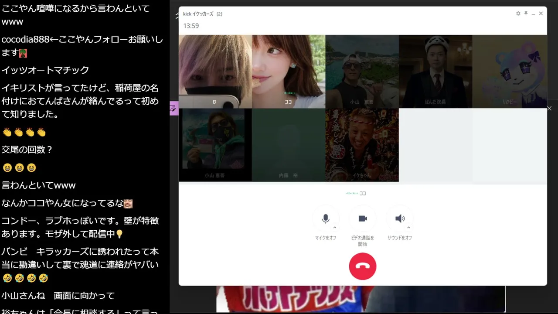End the call with red hang-up button
Image resolution: width=558 pixels, height=314 pixels.
click(363, 266)
